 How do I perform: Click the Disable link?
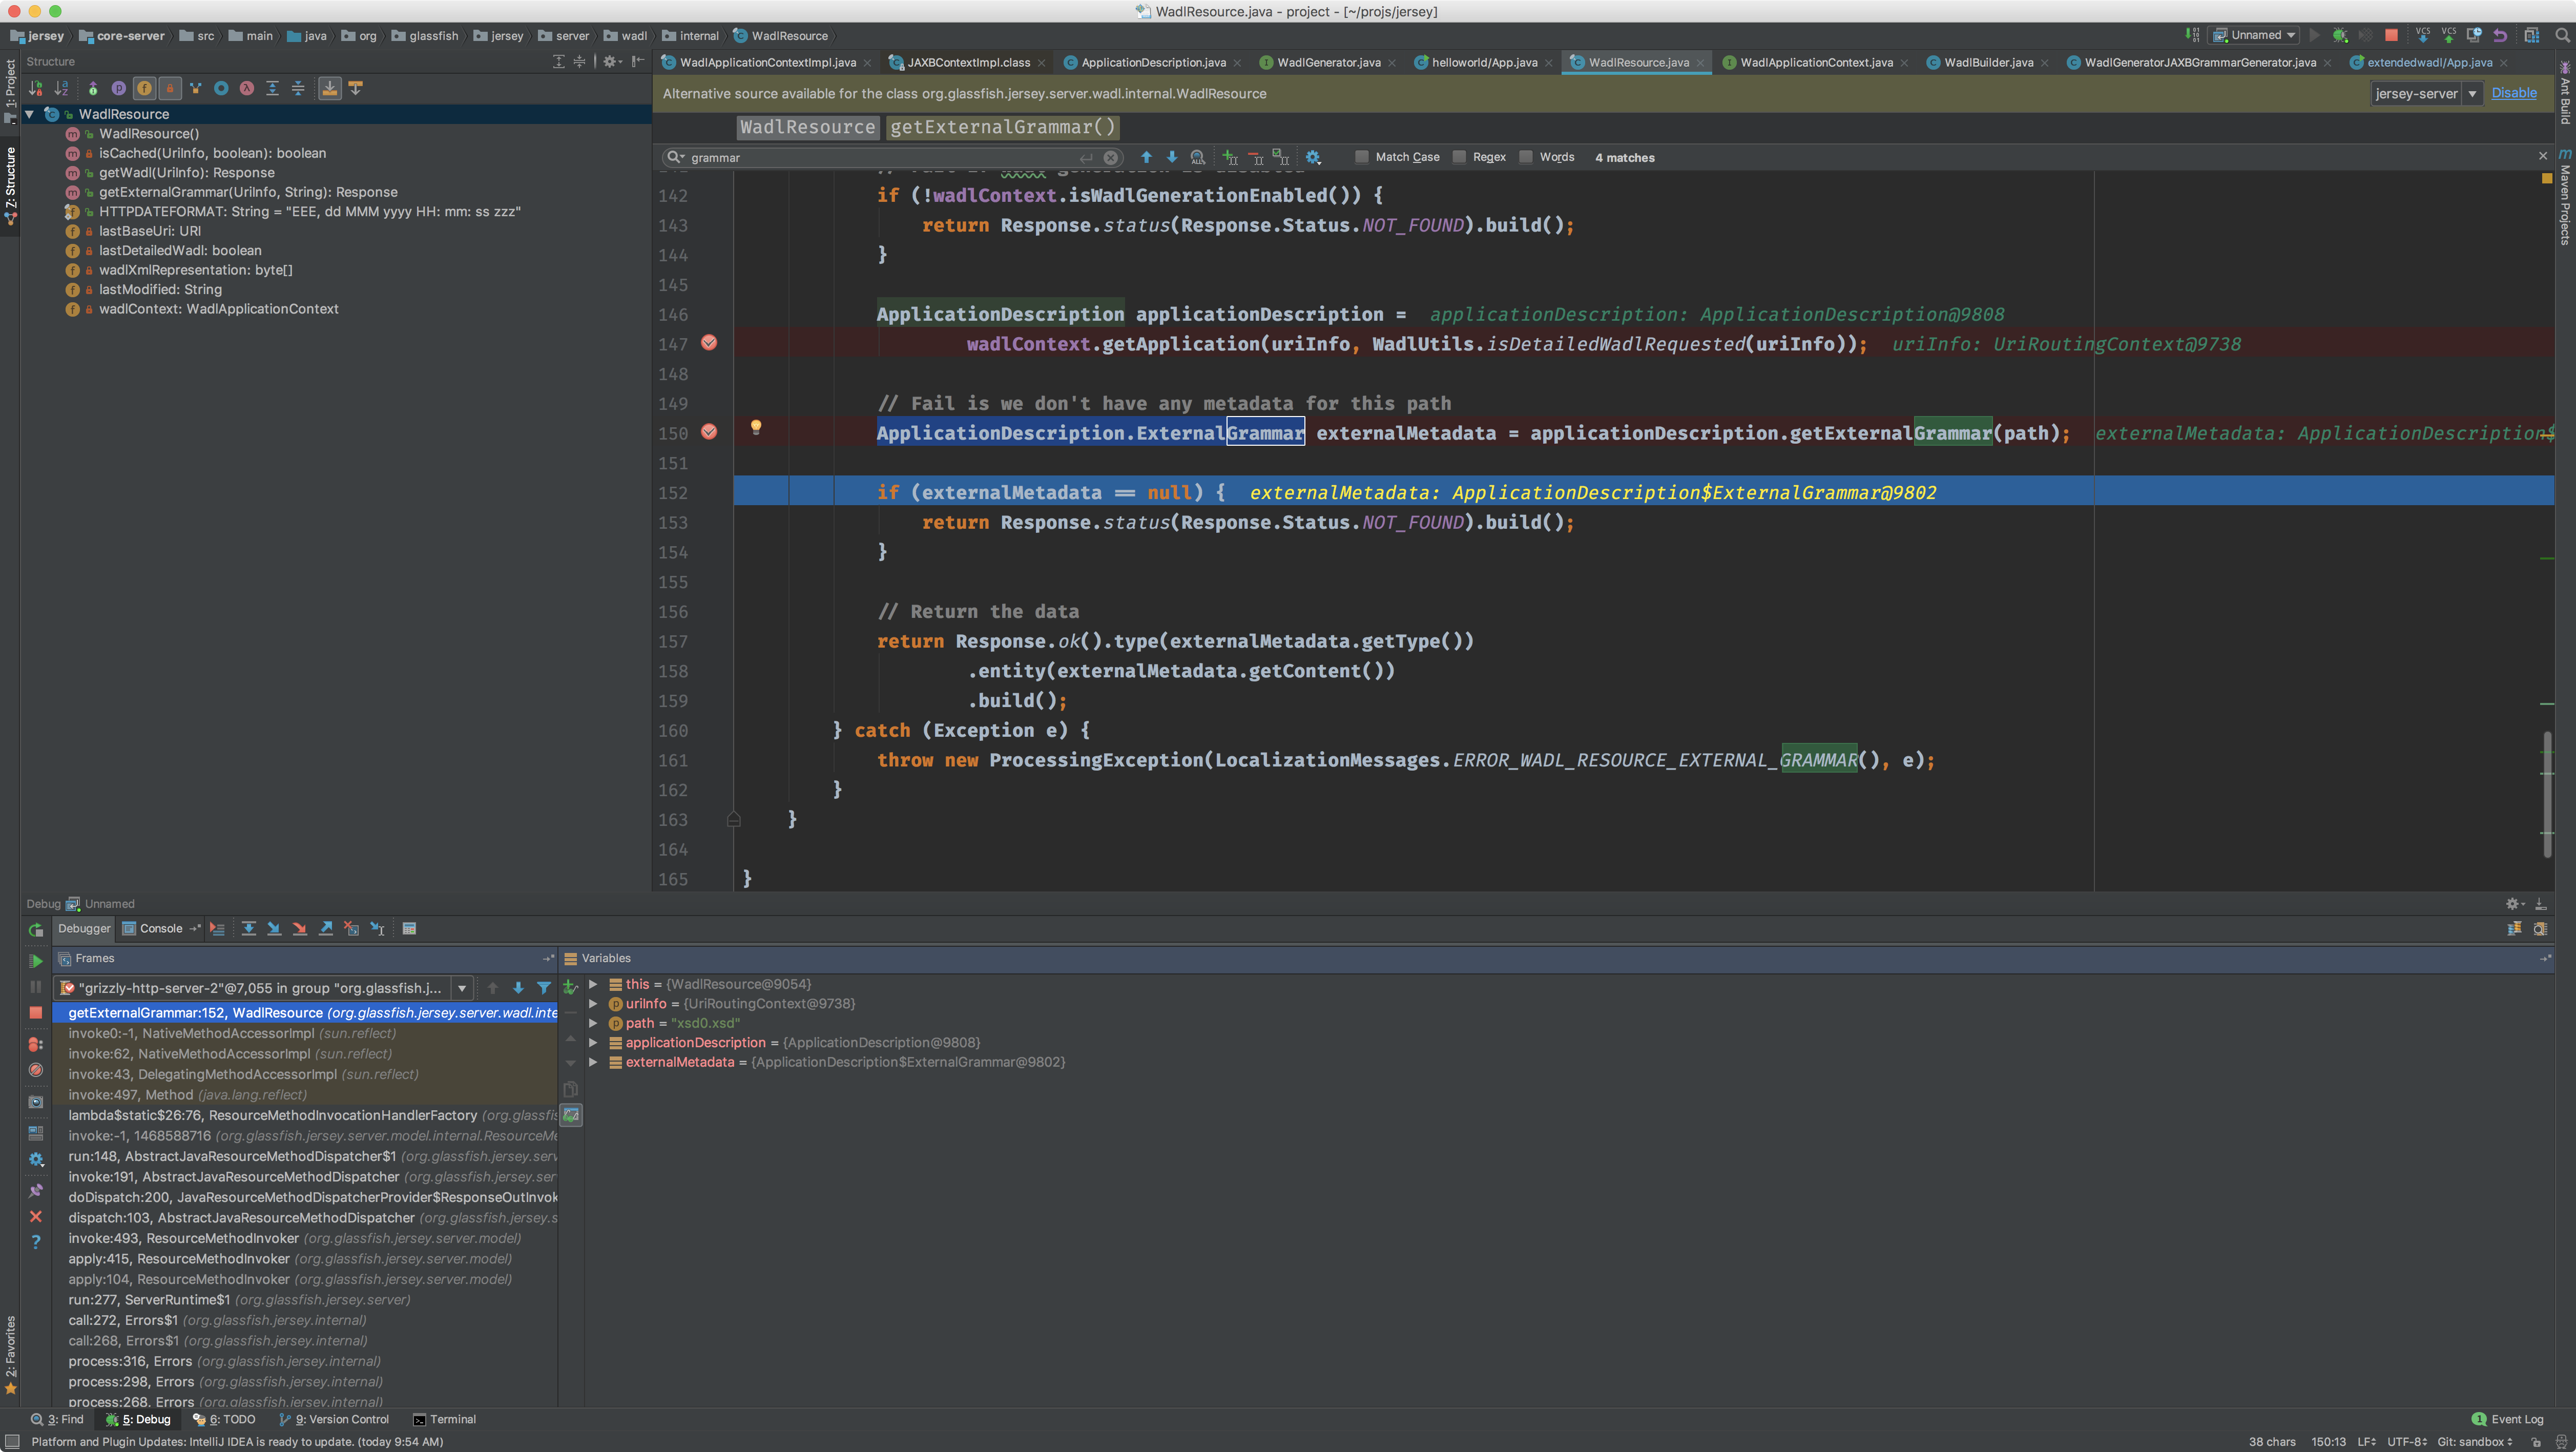(2513, 93)
